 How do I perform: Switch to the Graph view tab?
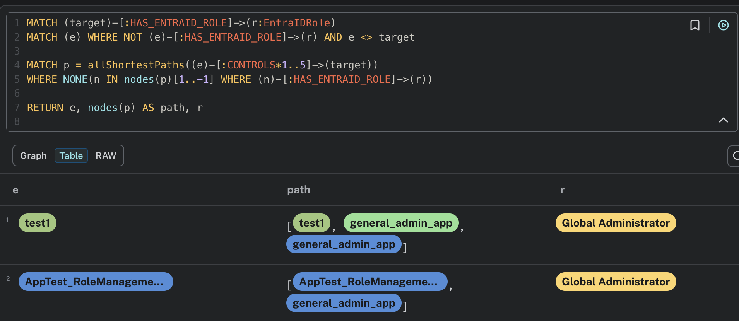pos(33,155)
